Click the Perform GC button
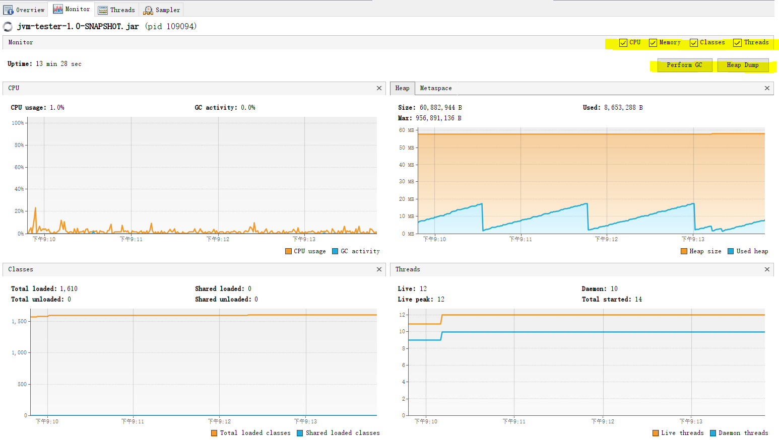 [684, 65]
